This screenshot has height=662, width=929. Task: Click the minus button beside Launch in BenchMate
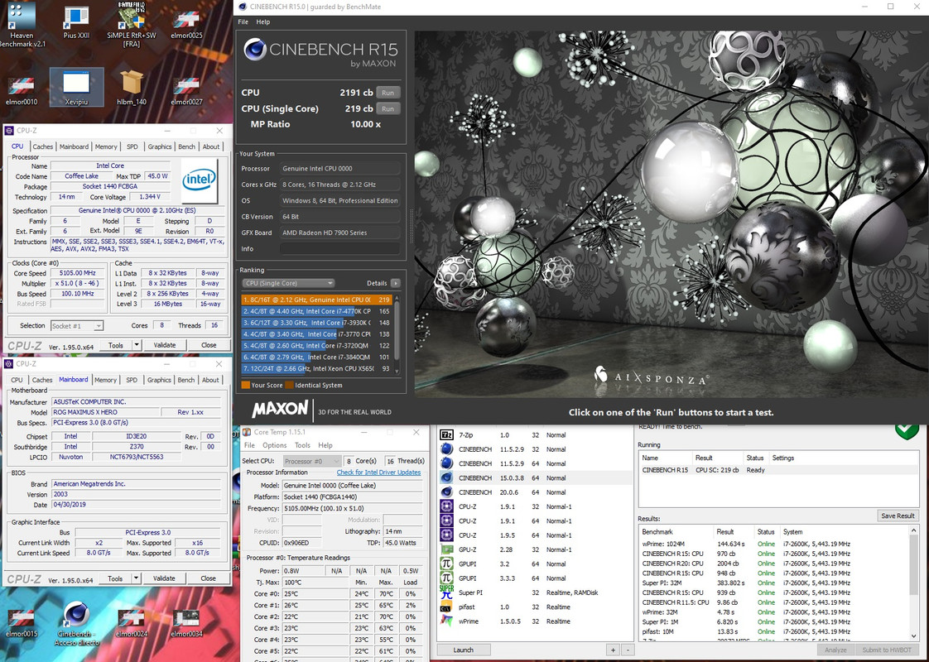coord(628,650)
